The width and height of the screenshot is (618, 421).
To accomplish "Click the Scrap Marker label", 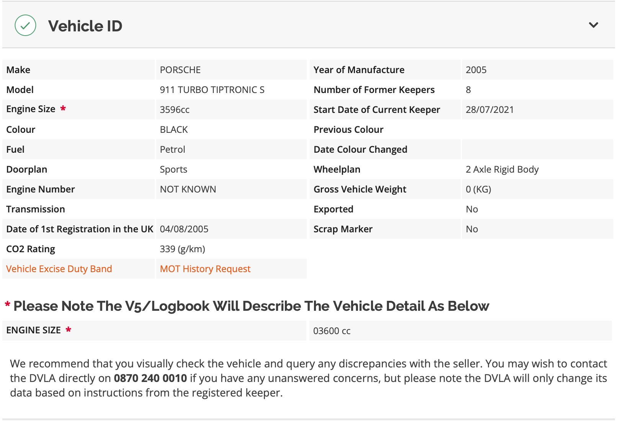I will [x=343, y=229].
